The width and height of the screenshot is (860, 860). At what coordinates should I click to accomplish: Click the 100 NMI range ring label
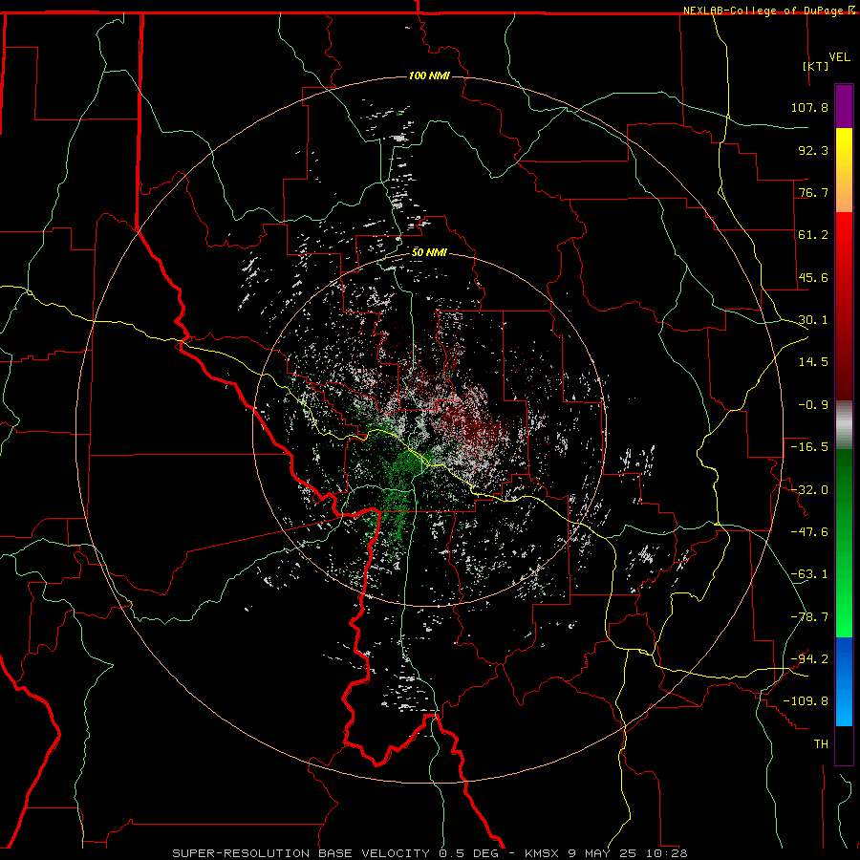pyautogui.click(x=429, y=75)
